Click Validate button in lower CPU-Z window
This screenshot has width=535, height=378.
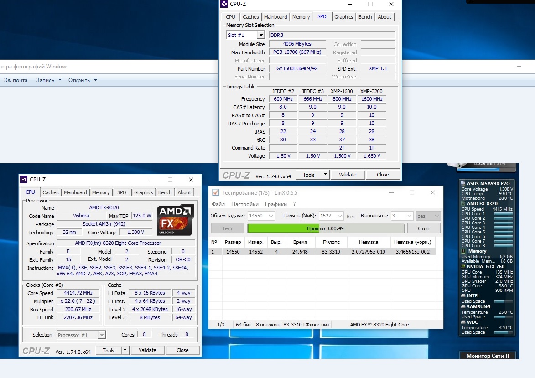tap(147, 350)
